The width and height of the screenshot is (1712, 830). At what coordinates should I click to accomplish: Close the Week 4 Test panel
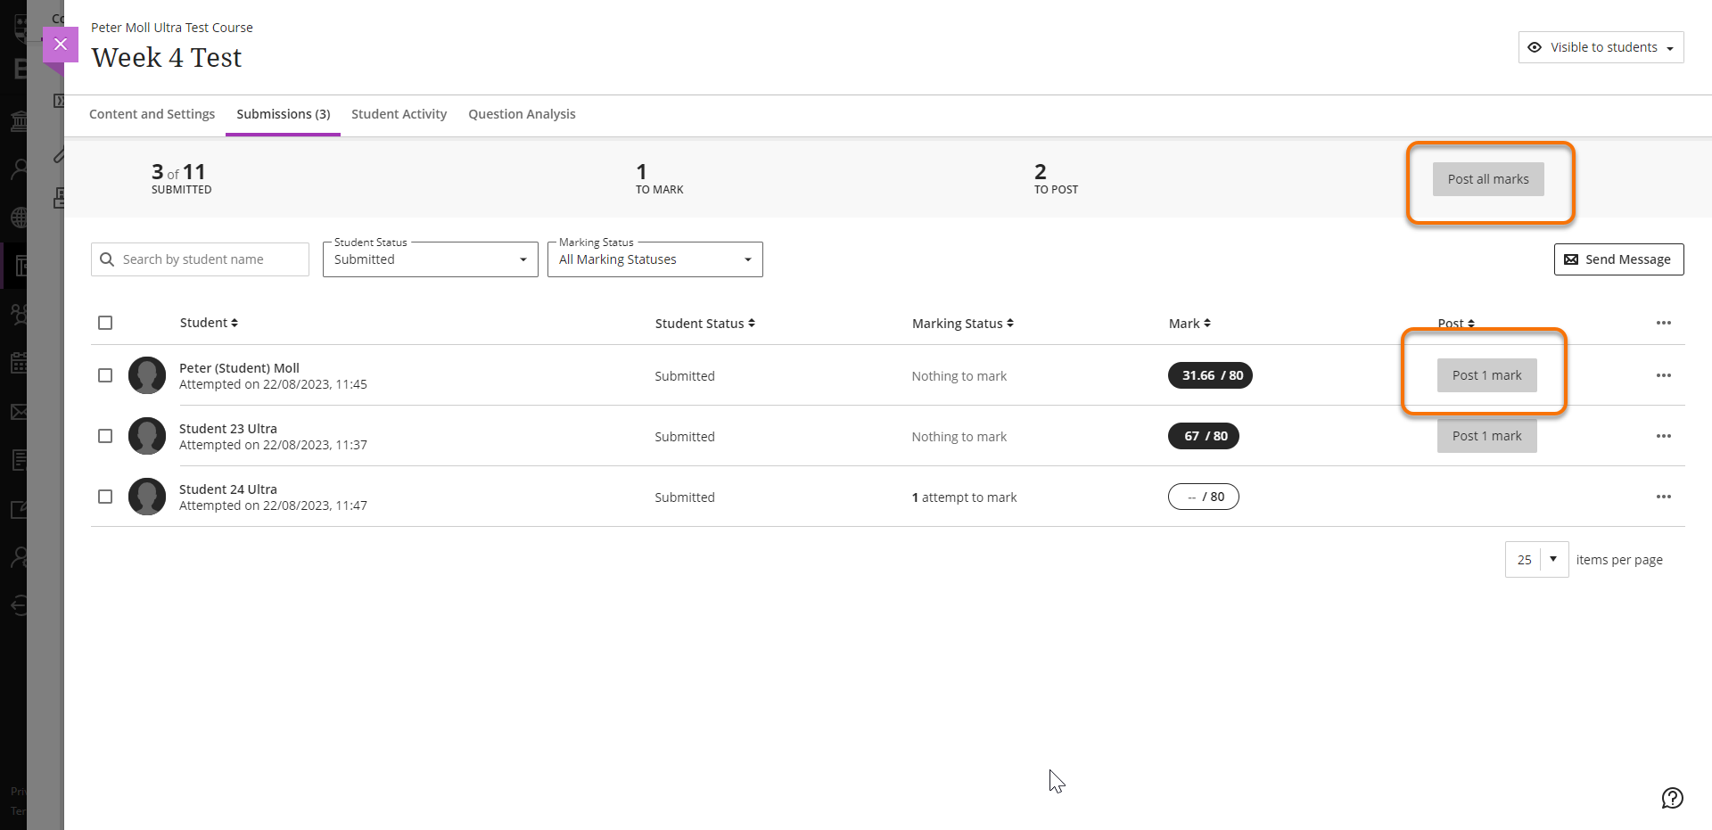pos(61,44)
